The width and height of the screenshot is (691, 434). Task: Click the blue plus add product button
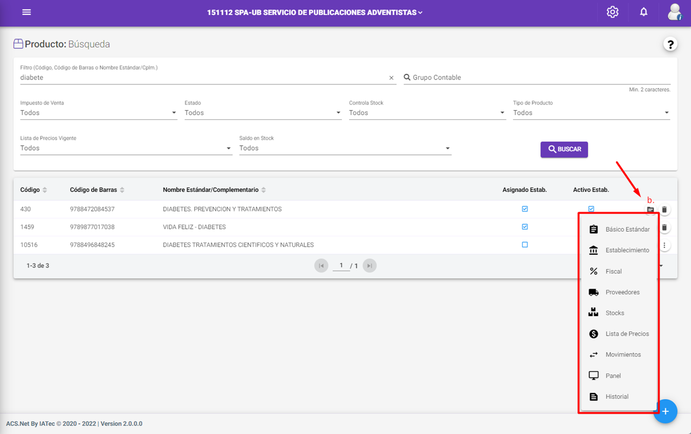(665, 411)
